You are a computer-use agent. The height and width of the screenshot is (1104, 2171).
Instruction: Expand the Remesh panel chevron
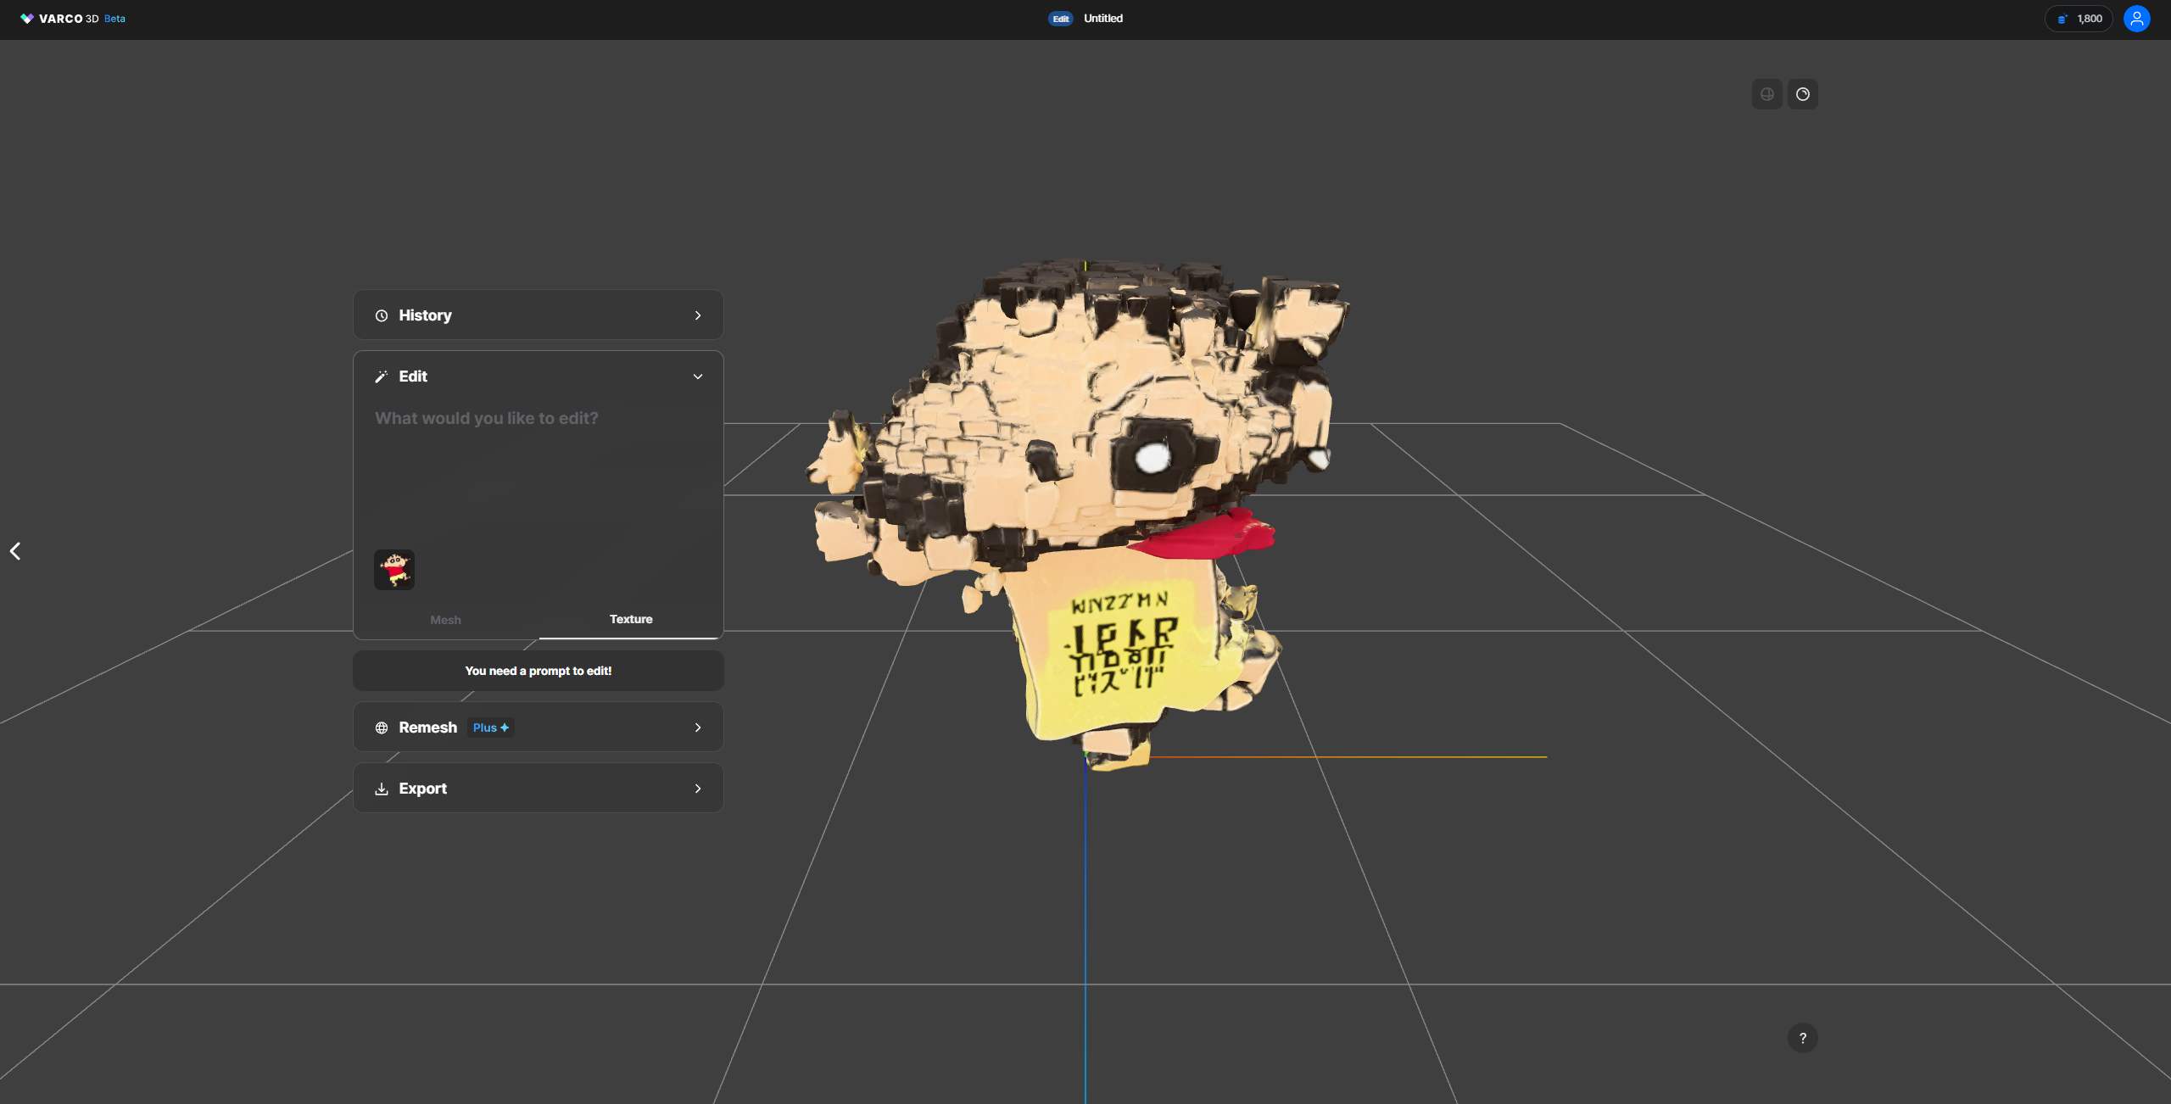pos(697,728)
